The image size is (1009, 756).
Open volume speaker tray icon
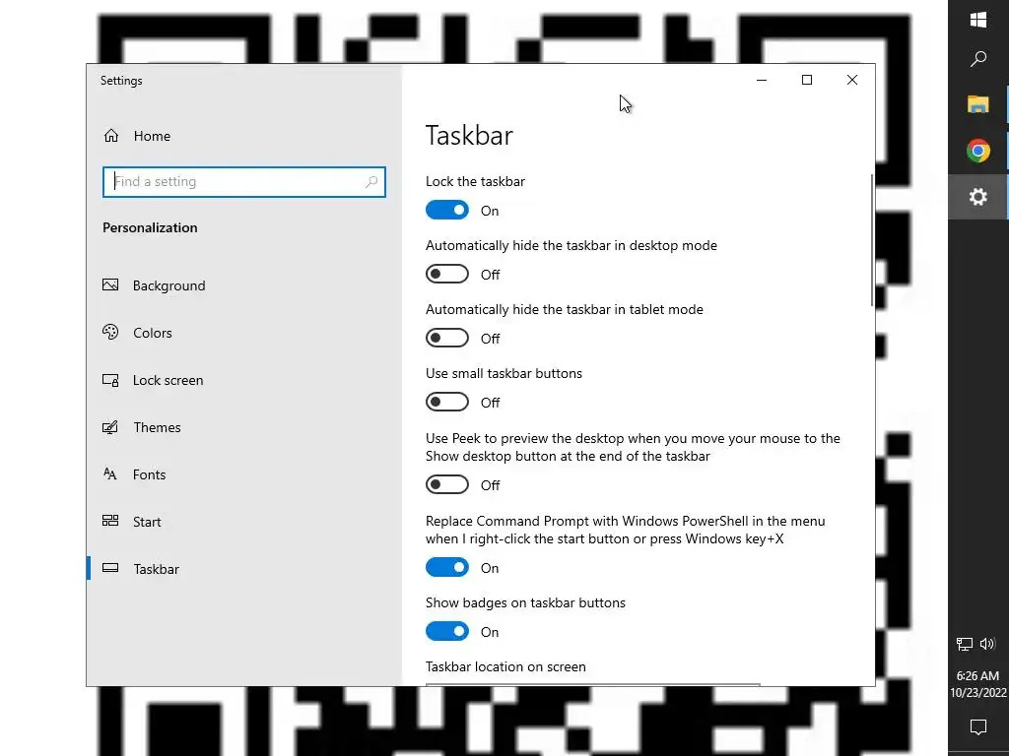[987, 644]
